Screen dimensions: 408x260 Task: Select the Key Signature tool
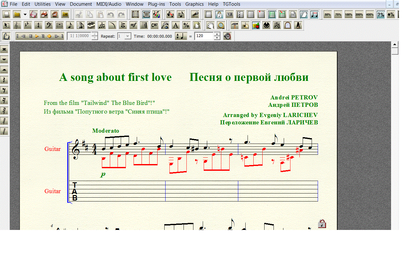(28, 25)
